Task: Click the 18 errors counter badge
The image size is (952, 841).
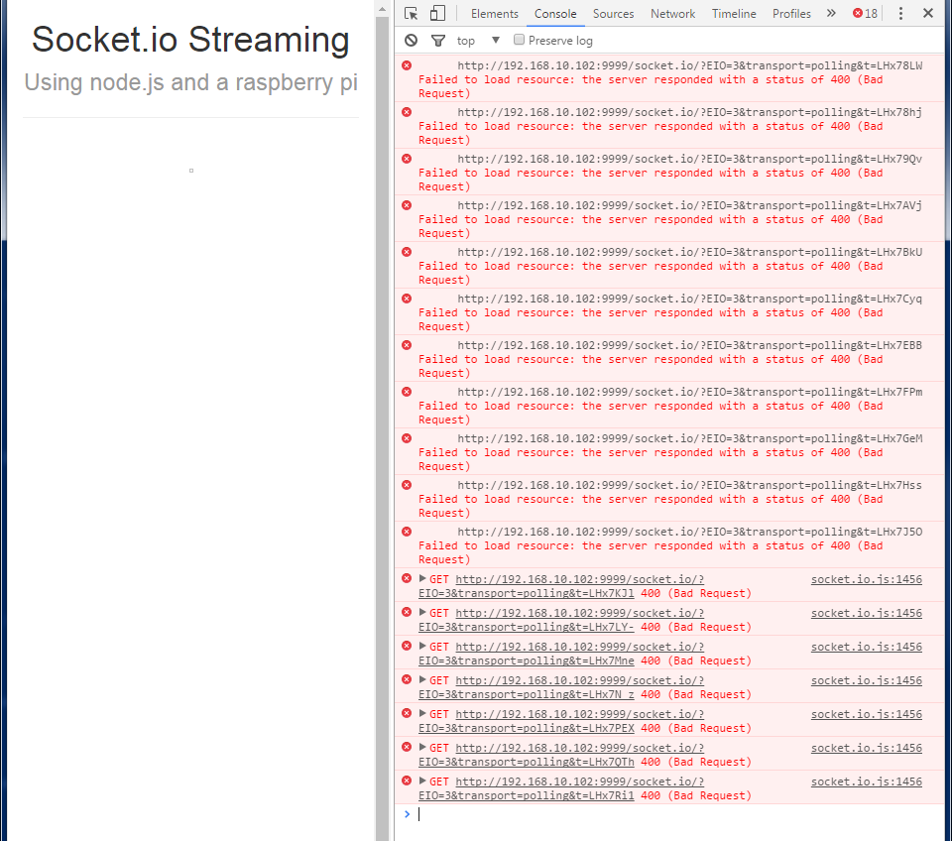Action: [x=865, y=13]
